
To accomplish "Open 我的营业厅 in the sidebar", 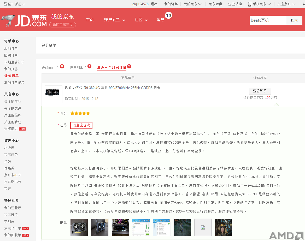I will click(x=13, y=208).
